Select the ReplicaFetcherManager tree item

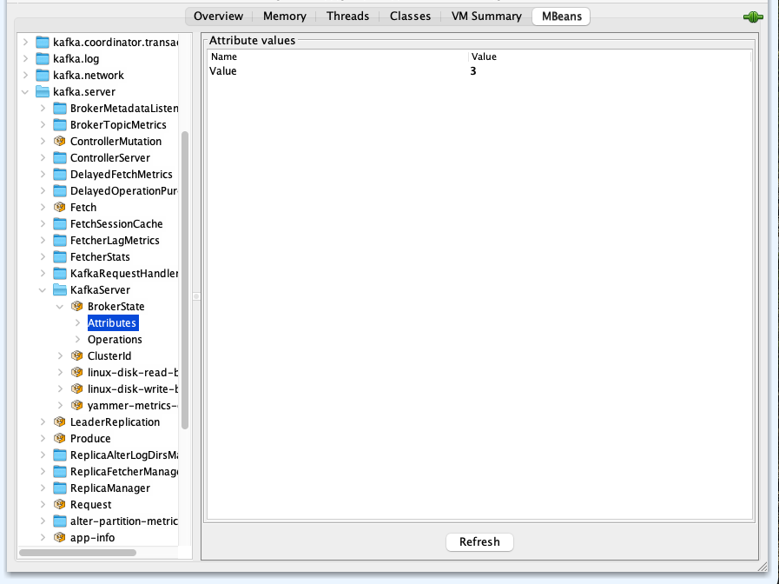[x=124, y=471]
